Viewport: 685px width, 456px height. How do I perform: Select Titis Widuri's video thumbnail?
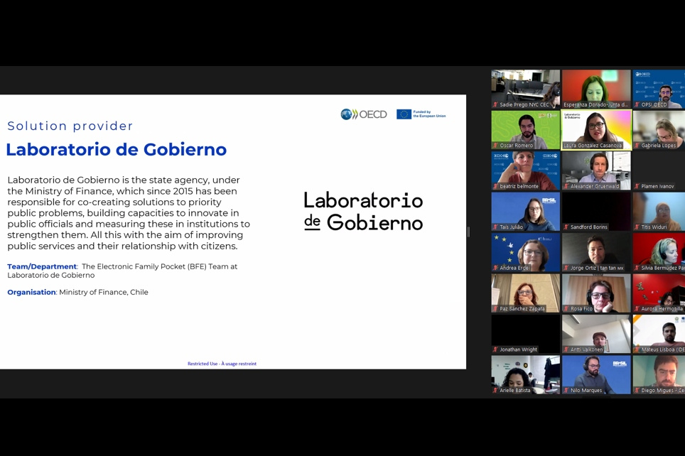click(659, 212)
